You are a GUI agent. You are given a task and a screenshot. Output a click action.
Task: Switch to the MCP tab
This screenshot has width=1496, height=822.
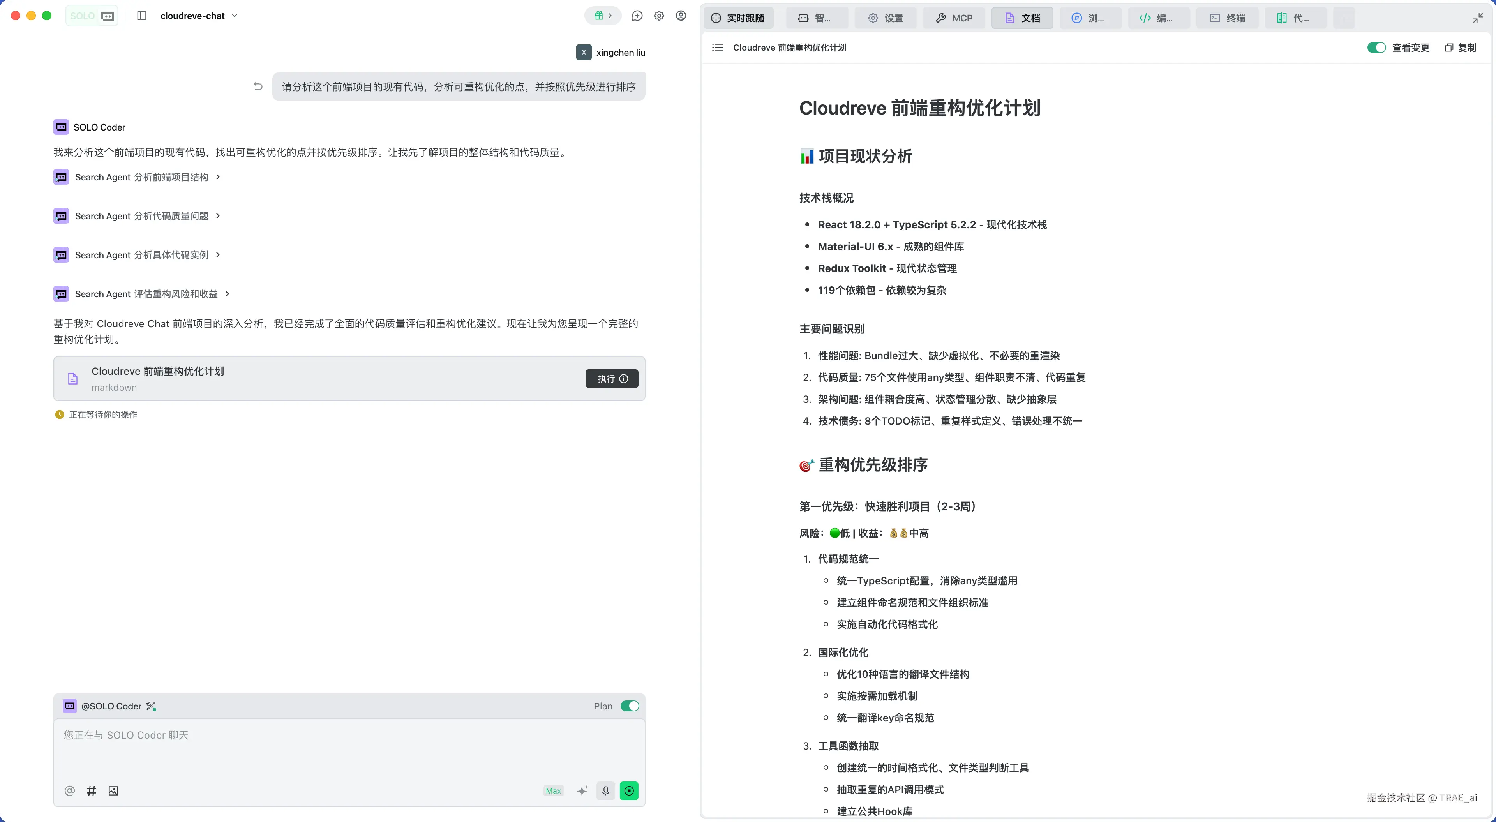[x=954, y=18]
